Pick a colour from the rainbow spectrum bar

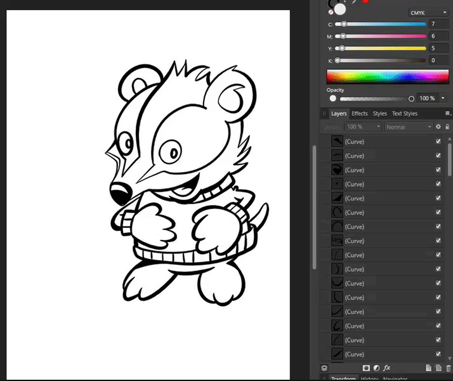(x=388, y=76)
